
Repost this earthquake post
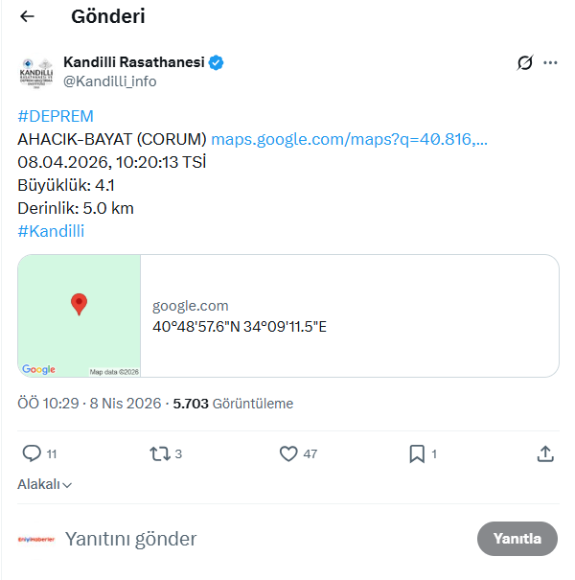(160, 453)
